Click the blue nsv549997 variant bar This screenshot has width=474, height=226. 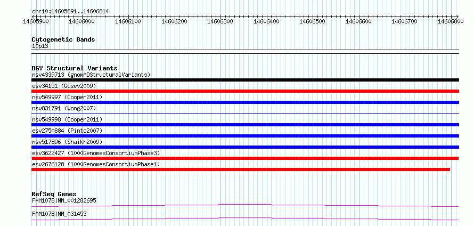pyautogui.click(x=245, y=102)
